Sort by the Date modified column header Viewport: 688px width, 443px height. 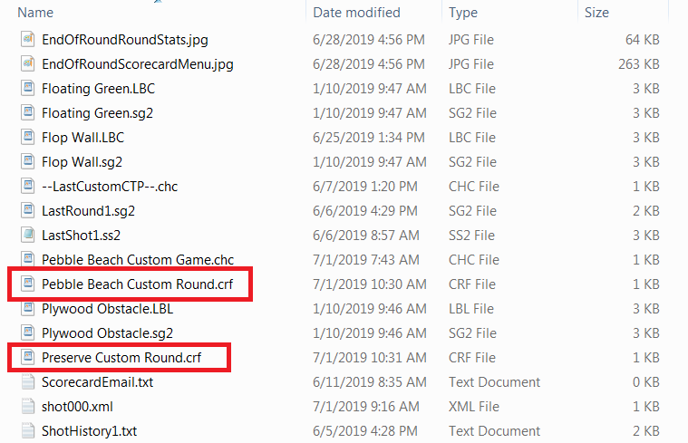[x=356, y=13]
